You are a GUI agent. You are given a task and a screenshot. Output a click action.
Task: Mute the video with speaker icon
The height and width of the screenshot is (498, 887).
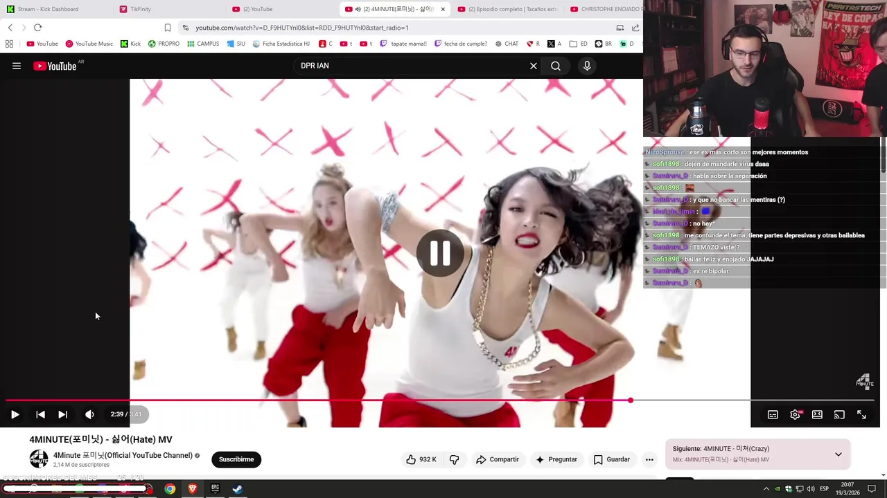pos(89,414)
